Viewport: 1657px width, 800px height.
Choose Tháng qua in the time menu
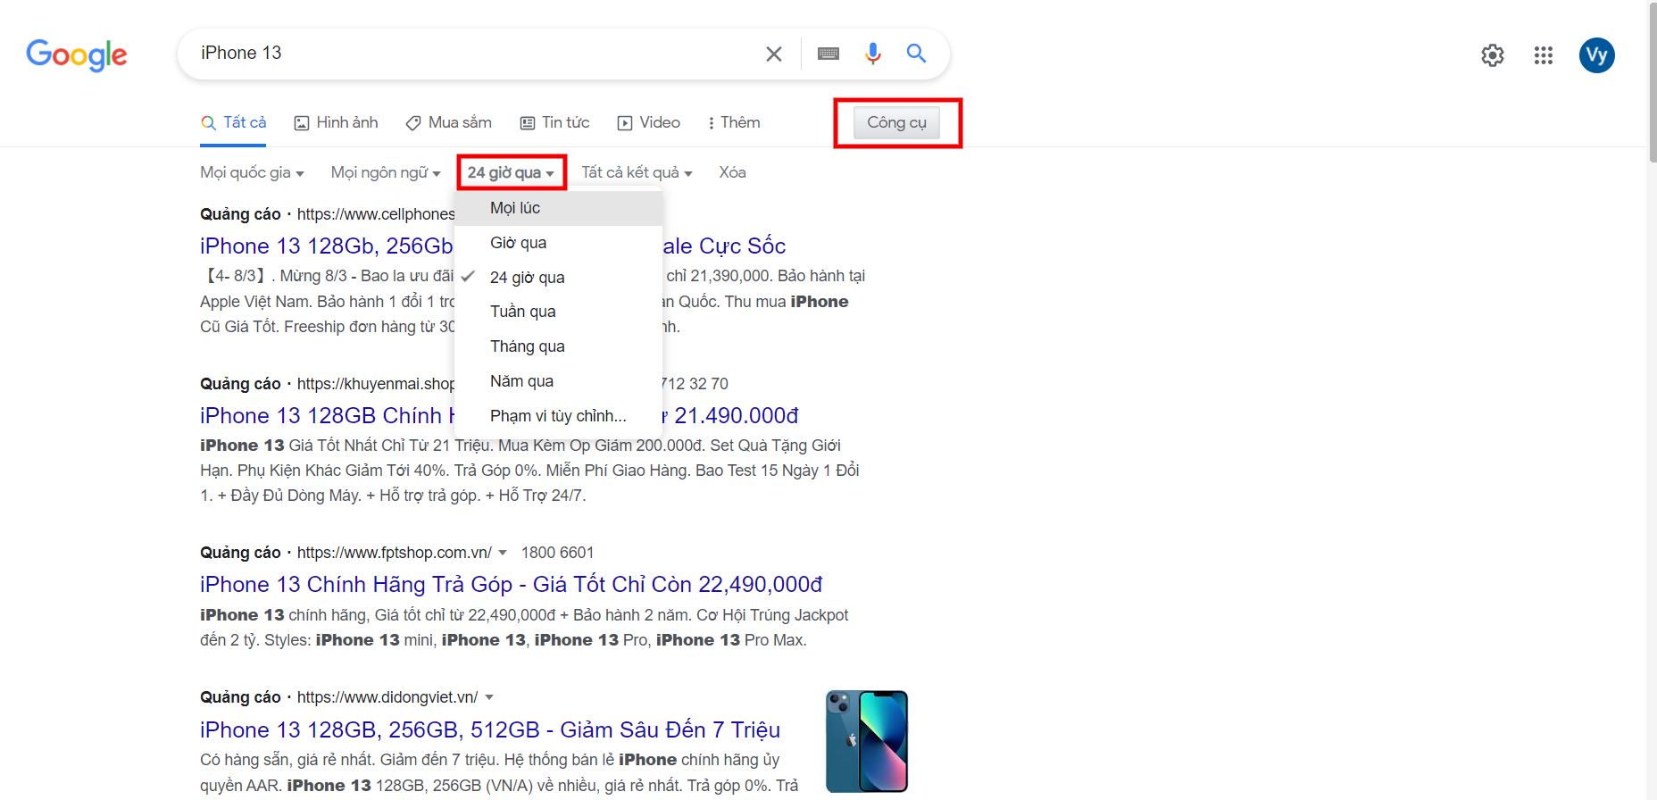[559, 346]
